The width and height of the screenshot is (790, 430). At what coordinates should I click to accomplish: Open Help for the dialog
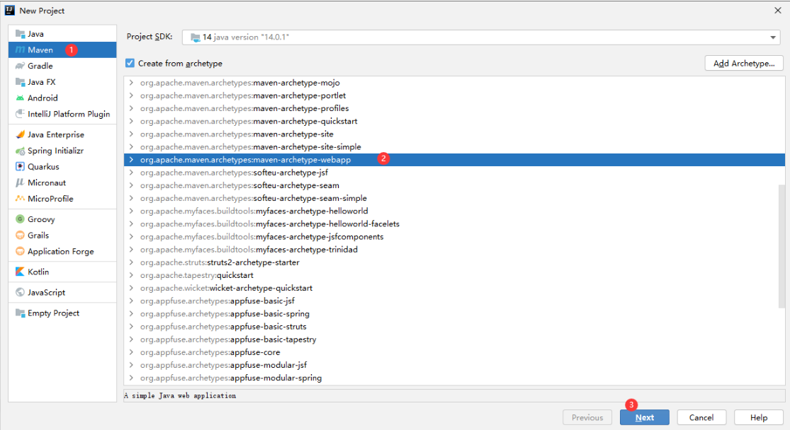click(758, 417)
